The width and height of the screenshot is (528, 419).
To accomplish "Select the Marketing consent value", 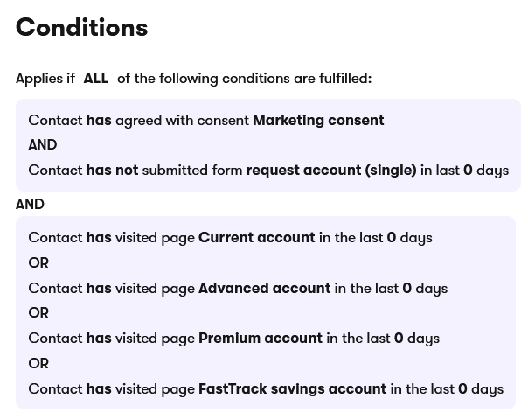I will pos(318,121).
